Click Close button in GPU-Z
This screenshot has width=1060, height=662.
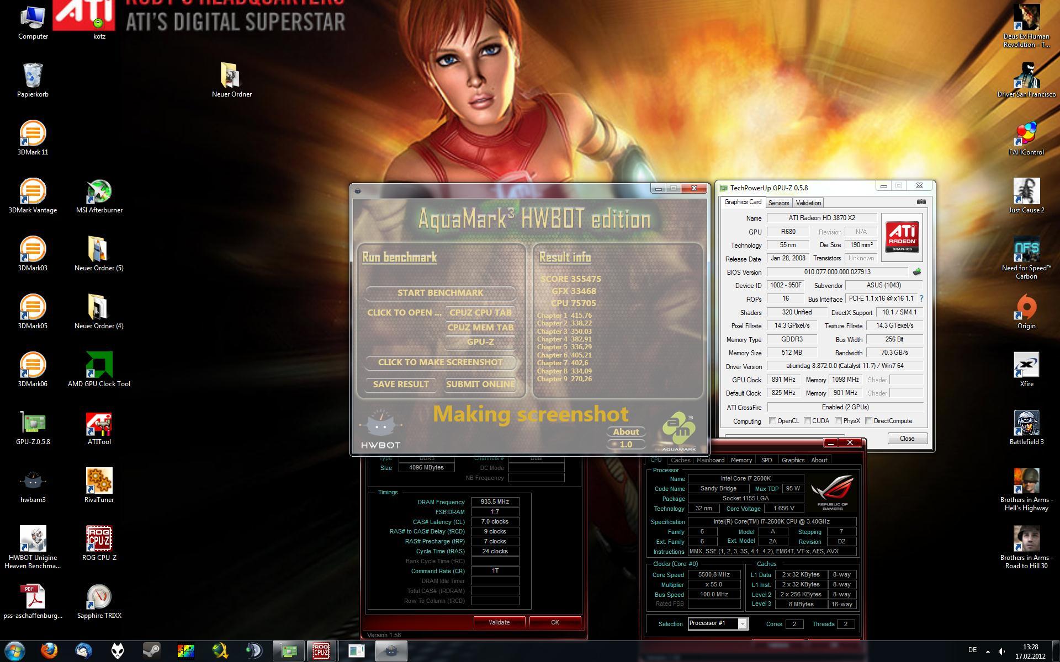[x=907, y=439]
